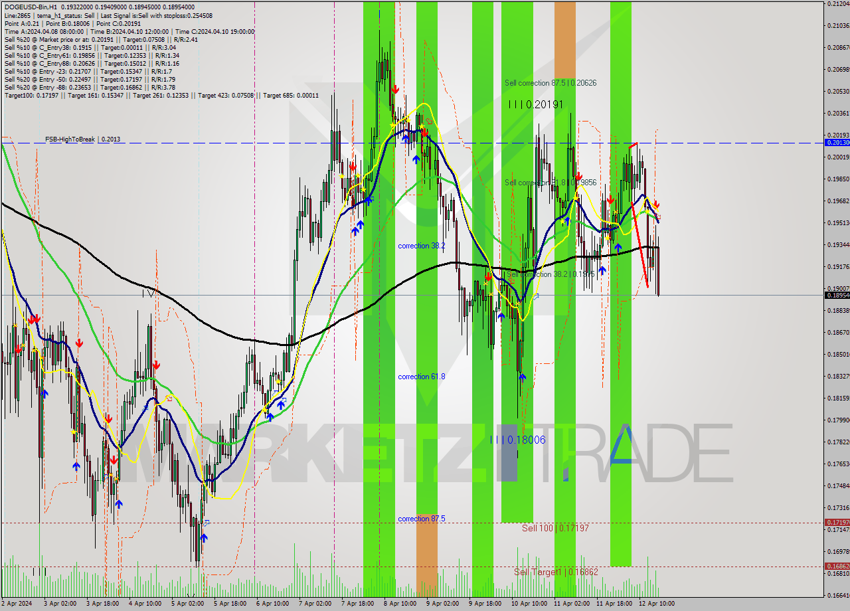This screenshot has height=611, width=850.
Task: Click the '9 Apr 18:00' time axis label
Action: (484, 604)
